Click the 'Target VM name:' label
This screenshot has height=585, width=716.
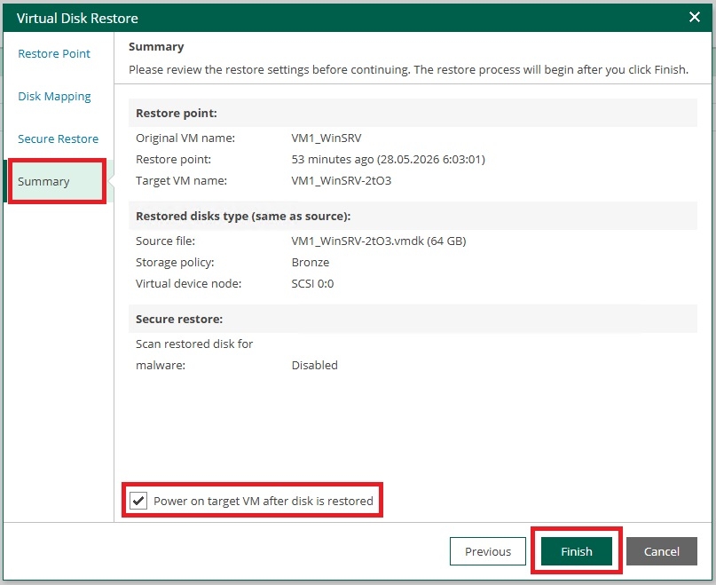(181, 180)
